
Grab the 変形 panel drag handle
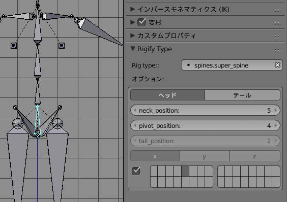(x=277, y=23)
